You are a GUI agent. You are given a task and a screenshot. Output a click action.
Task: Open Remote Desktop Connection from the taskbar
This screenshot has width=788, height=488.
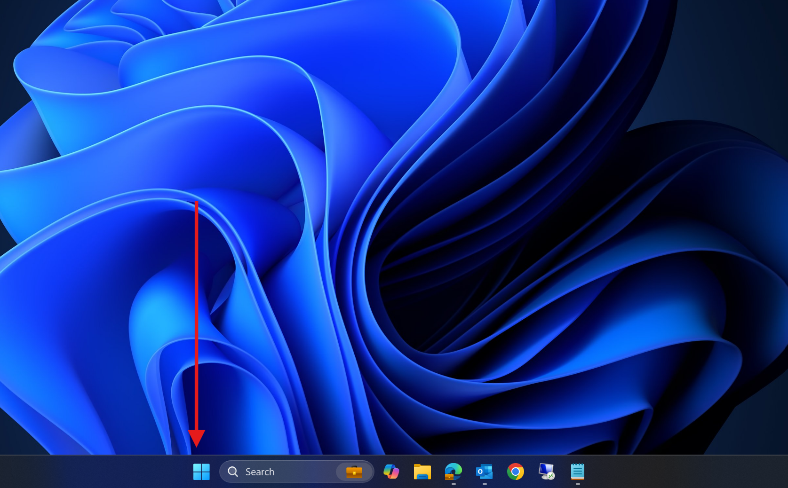[546, 472]
